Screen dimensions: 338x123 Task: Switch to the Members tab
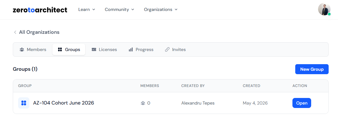coord(33,49)
